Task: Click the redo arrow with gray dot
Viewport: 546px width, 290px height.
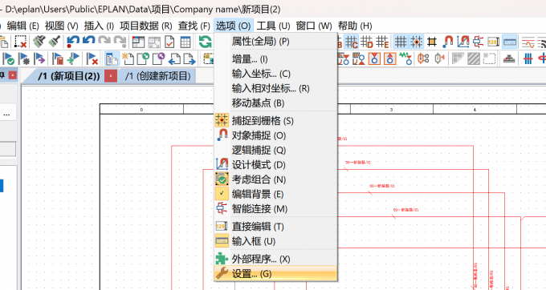Action: pyautogui.click(x=120, y=42)
